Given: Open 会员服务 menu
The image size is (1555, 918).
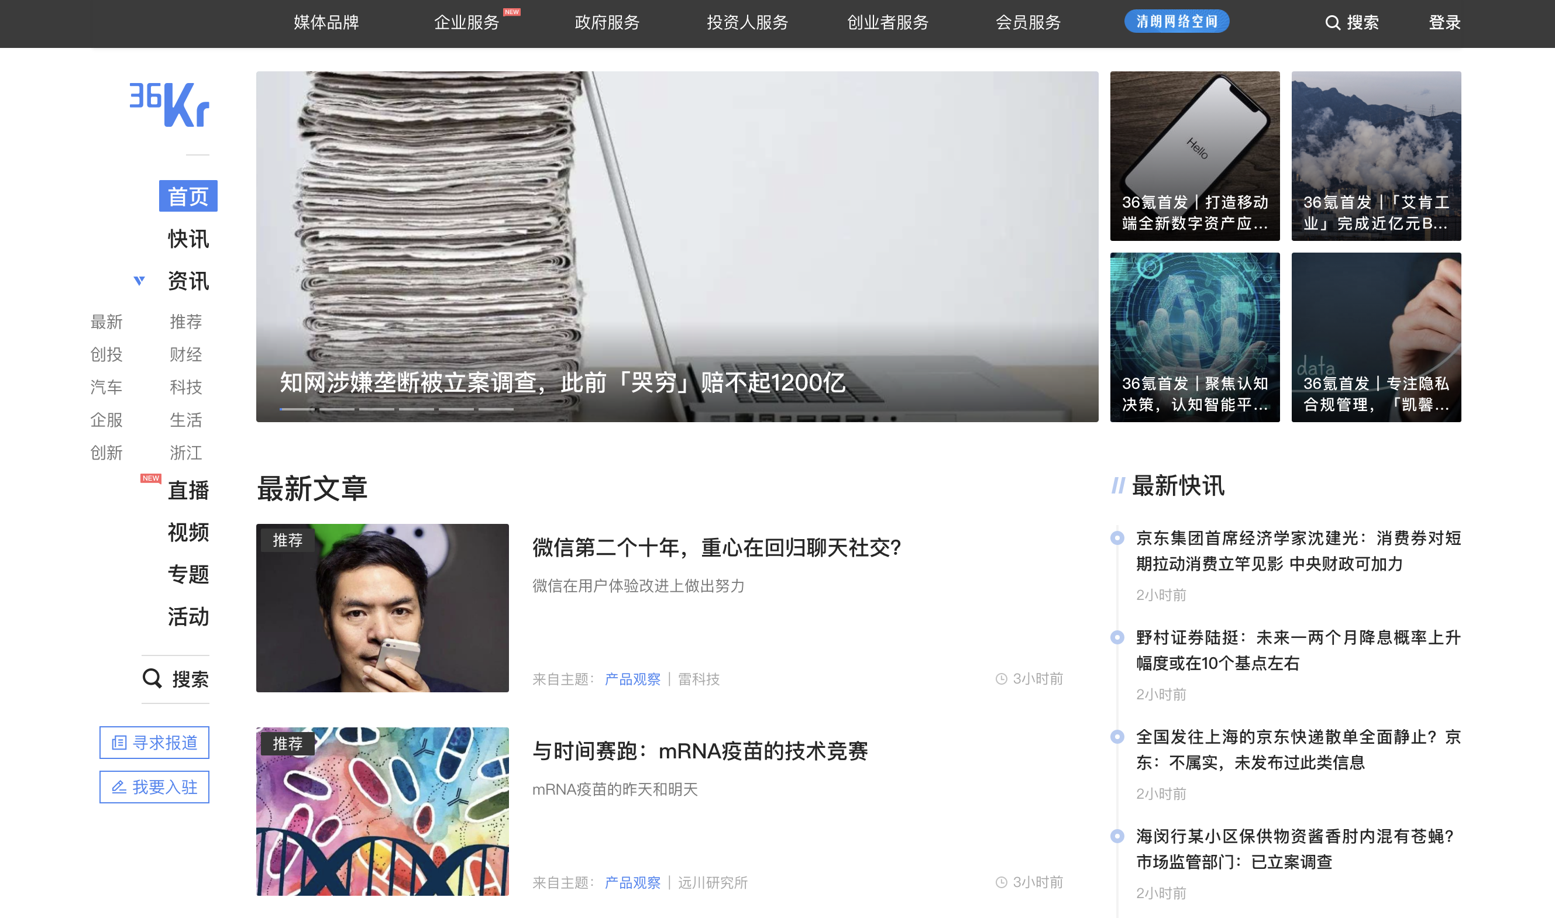Looking at the screenshot, I should coord(1028,23).
